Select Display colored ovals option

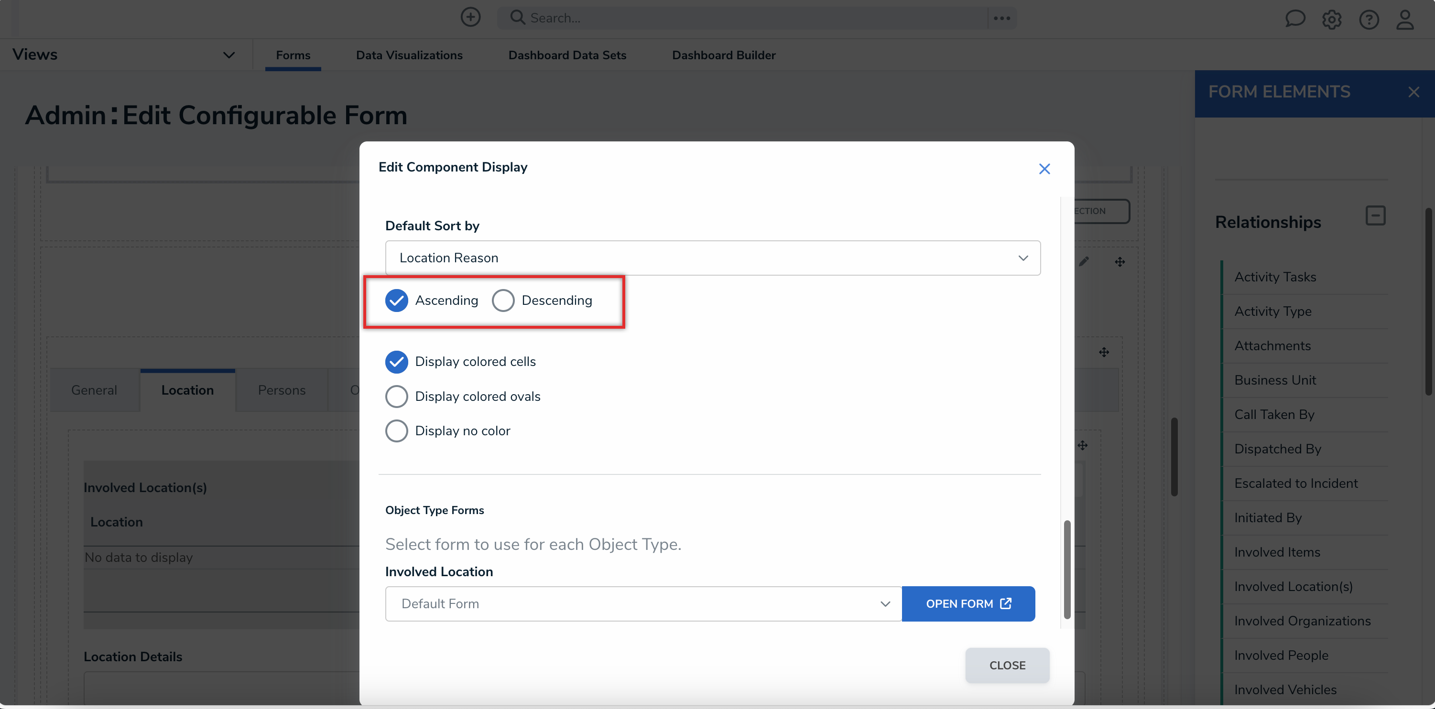397,397
